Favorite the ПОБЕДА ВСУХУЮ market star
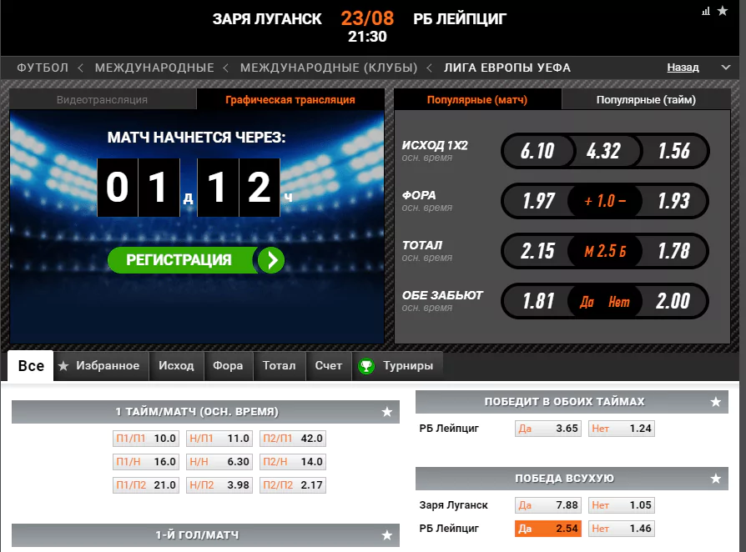The height and width of the screenshot is (552, 746). pyautogui.click(x=716, y=479)
